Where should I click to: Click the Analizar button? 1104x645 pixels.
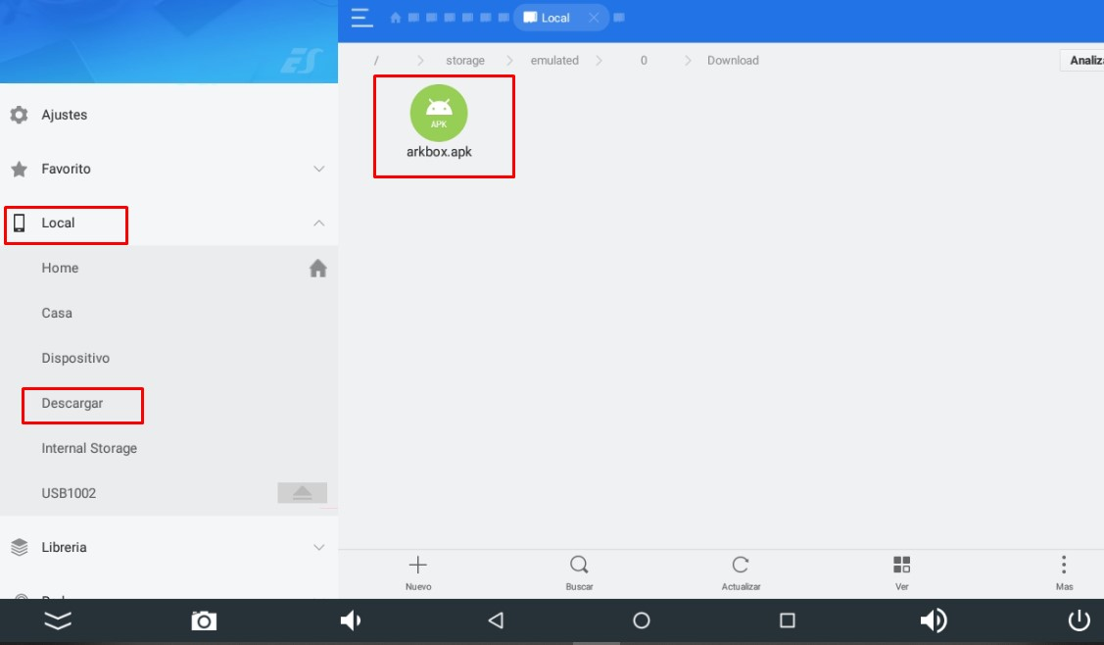(1083, 61)
